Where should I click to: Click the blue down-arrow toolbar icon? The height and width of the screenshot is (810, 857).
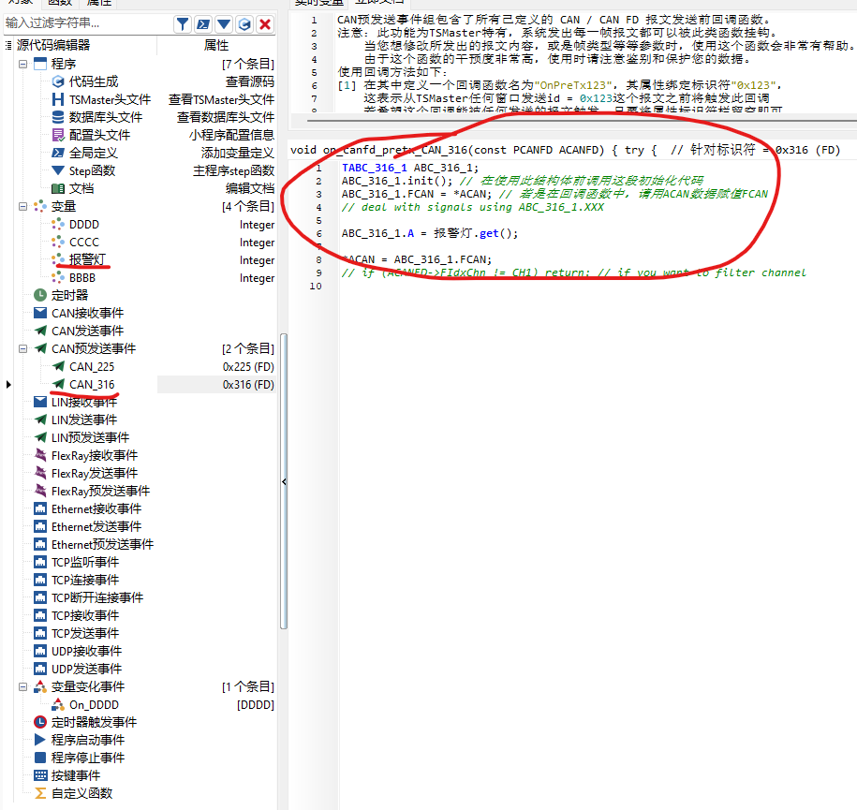[x=224, y=24]
